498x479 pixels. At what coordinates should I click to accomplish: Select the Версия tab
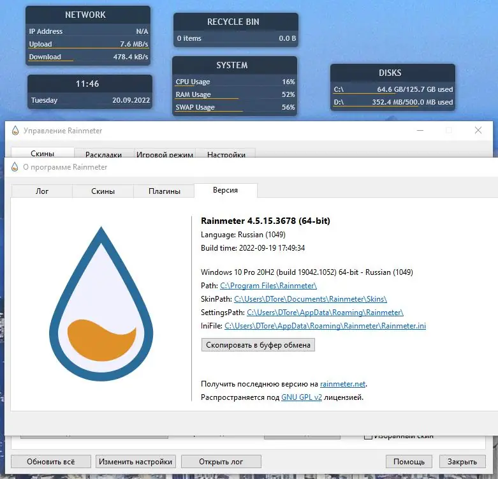[226, 190]
